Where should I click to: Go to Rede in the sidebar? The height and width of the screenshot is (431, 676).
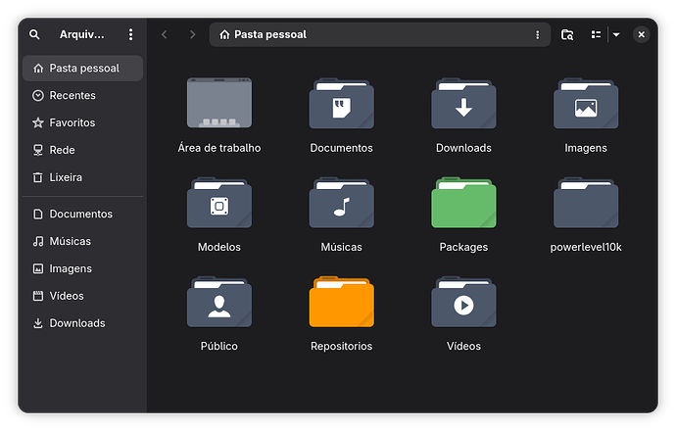pyautogui.click(x=62, y=150)
